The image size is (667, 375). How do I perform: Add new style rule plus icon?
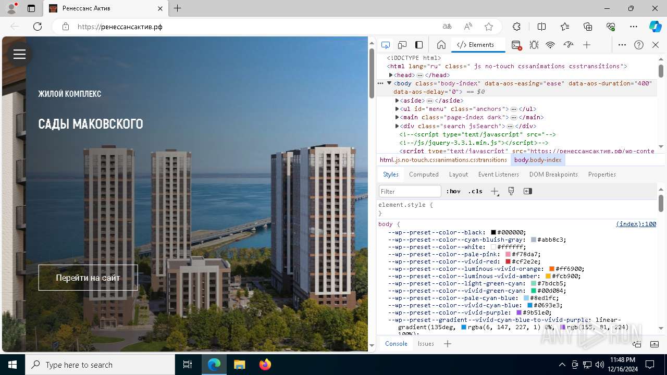(x=495, y=191)
